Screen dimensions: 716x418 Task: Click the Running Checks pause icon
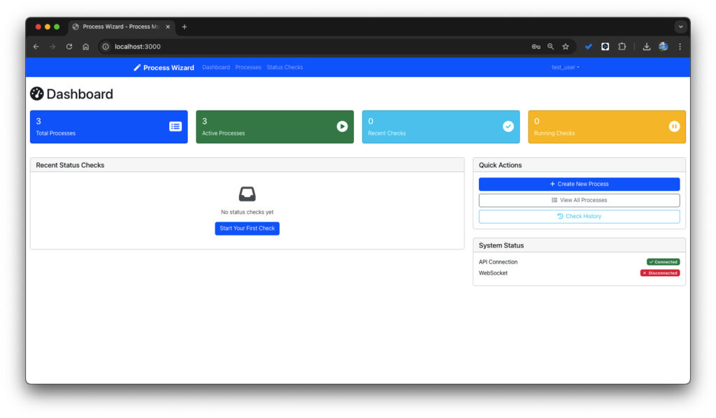point(674,127)
